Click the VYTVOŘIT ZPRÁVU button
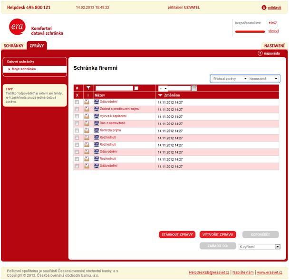The image size is (290, 280). (218, 235)
